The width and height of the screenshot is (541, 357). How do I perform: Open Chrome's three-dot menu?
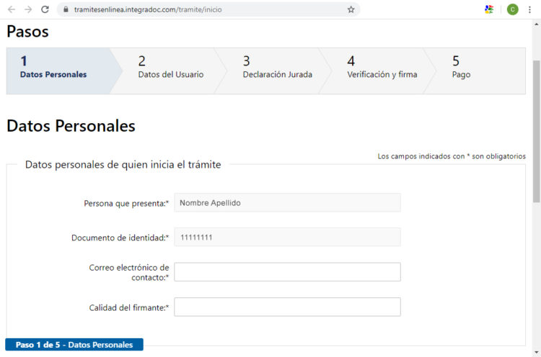[529, 9]
